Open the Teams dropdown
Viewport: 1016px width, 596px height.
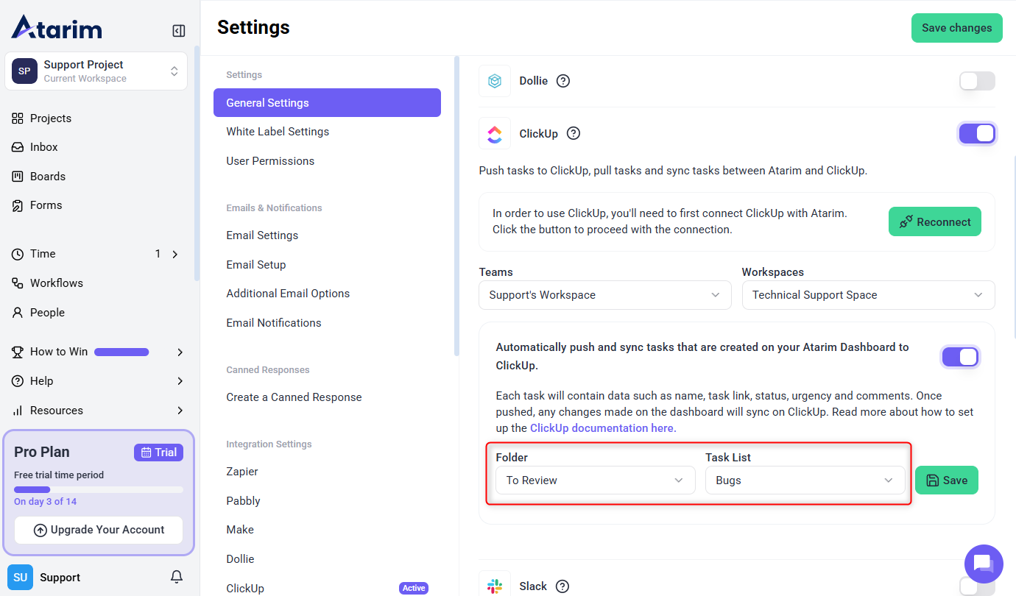coord(604,295)
